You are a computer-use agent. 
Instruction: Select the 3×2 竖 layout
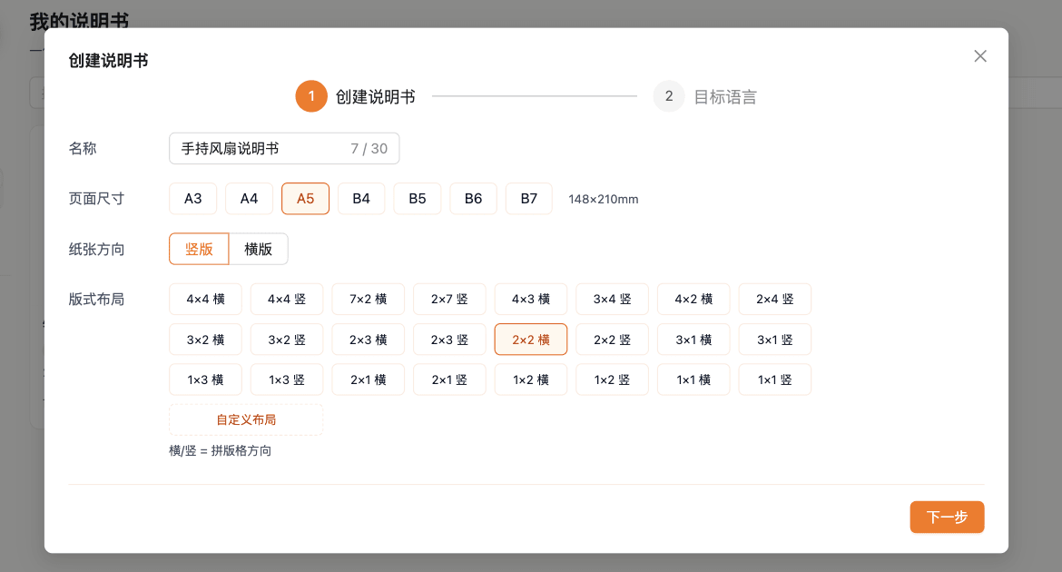tap(287, 340)
